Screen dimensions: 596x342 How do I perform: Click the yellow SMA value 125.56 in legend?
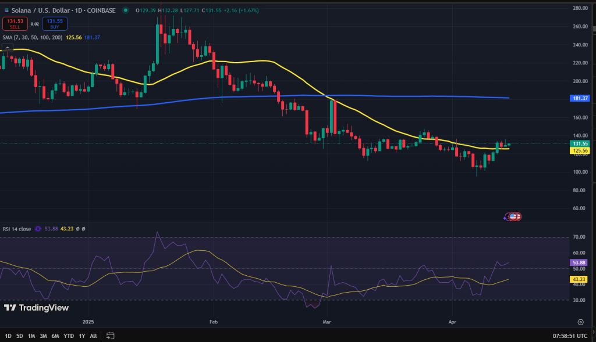pos(74,38)
